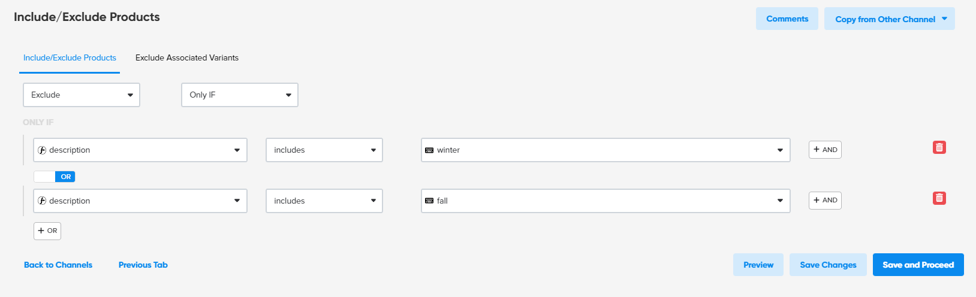Delete the winter condition with trash icon

(x=939, y=147)
